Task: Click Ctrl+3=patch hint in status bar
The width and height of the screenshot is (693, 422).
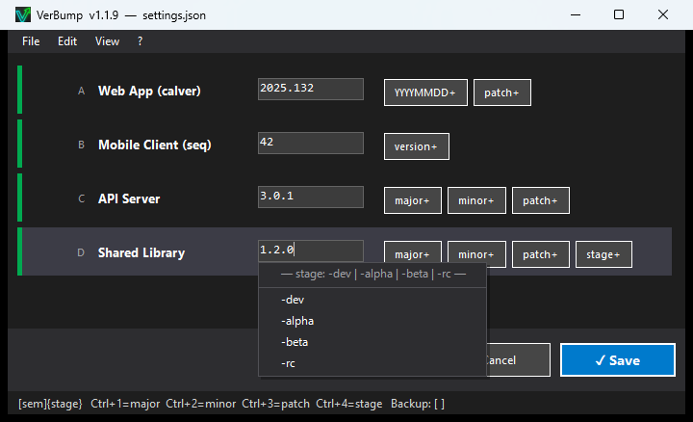Action: tap(276, 404)
